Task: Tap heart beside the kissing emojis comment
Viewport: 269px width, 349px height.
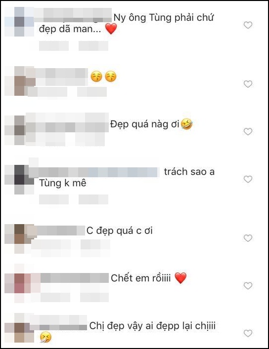Action: [248, 84]
